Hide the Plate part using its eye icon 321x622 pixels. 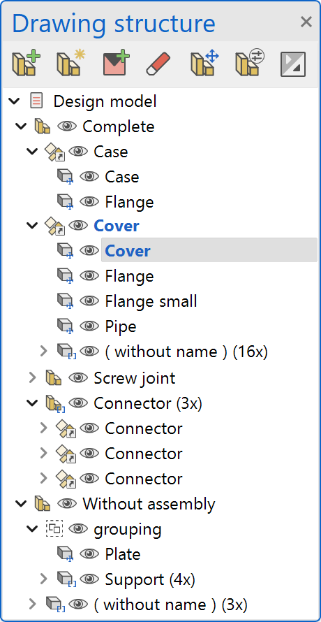pyautogui.click(x=89, y=554)
